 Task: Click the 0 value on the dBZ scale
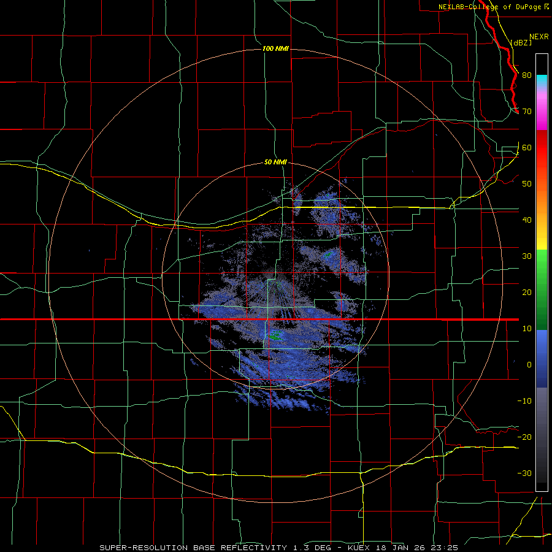pos(529,365)
